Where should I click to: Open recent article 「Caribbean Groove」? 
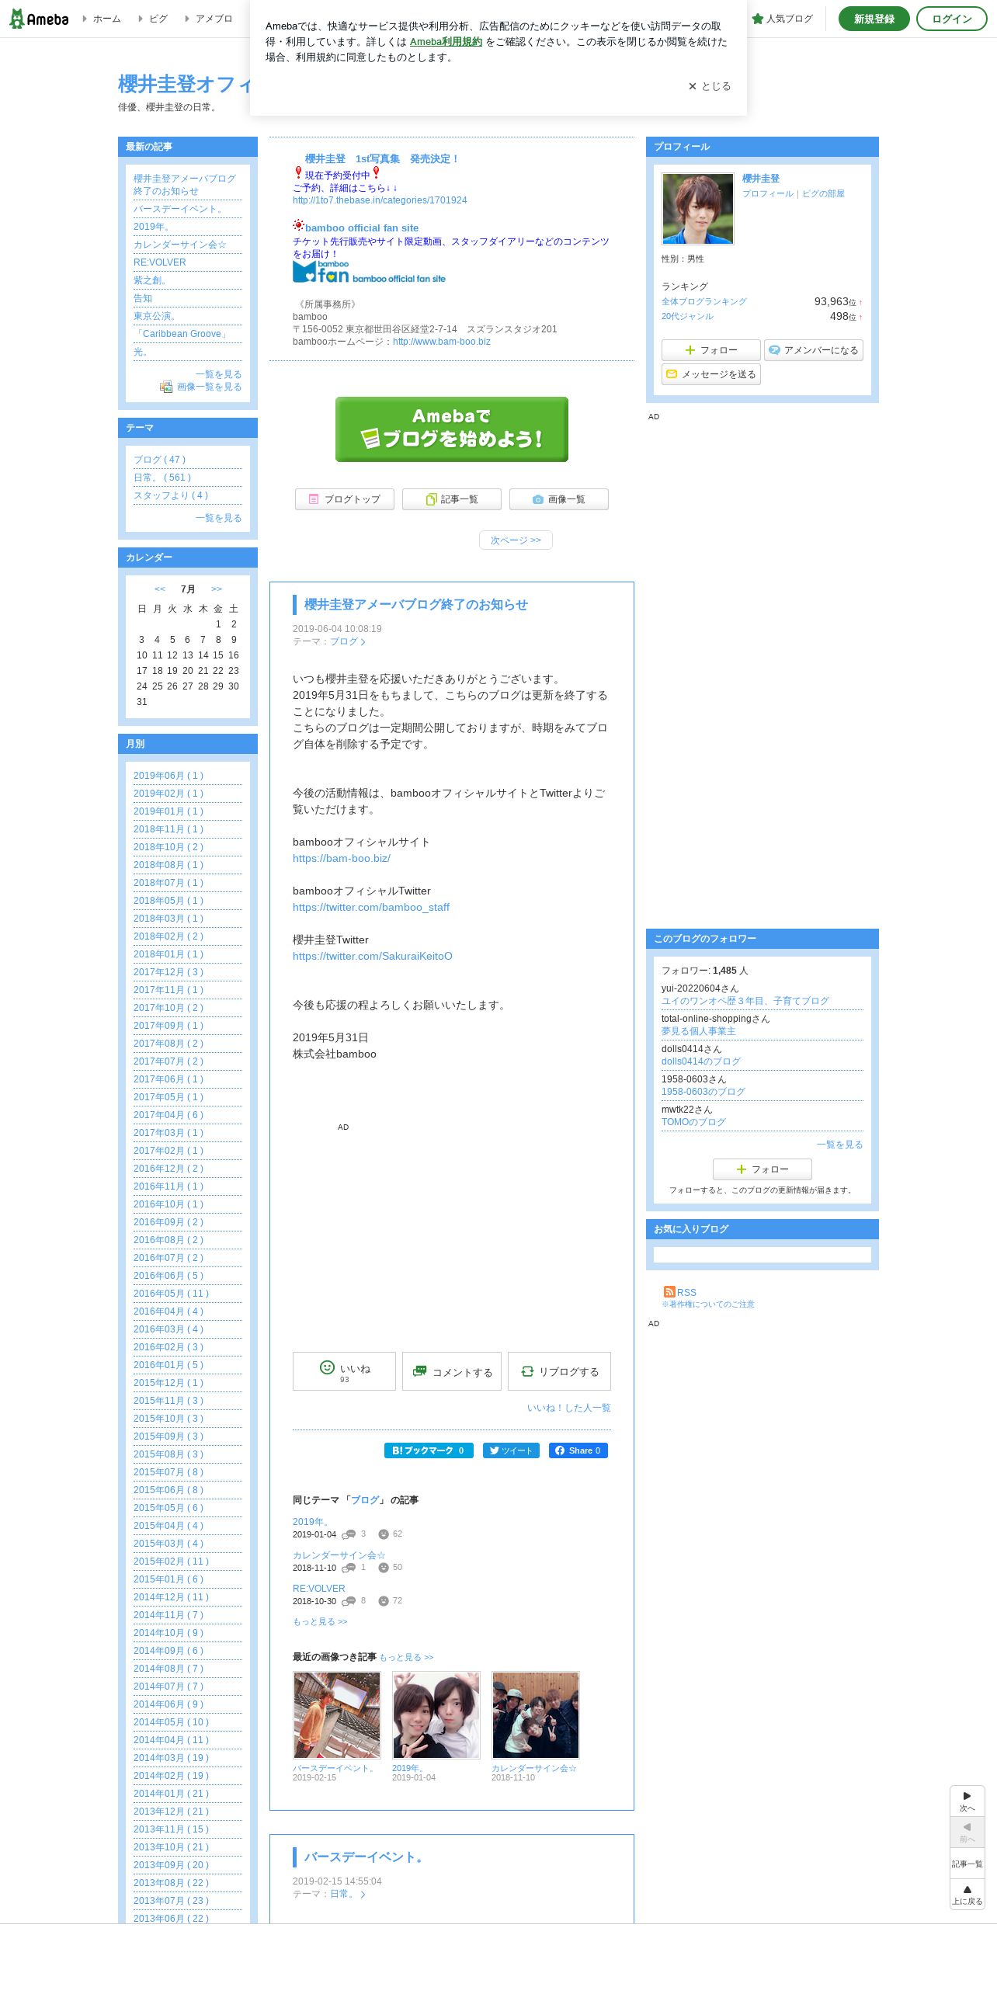click(x=182, y=334)
